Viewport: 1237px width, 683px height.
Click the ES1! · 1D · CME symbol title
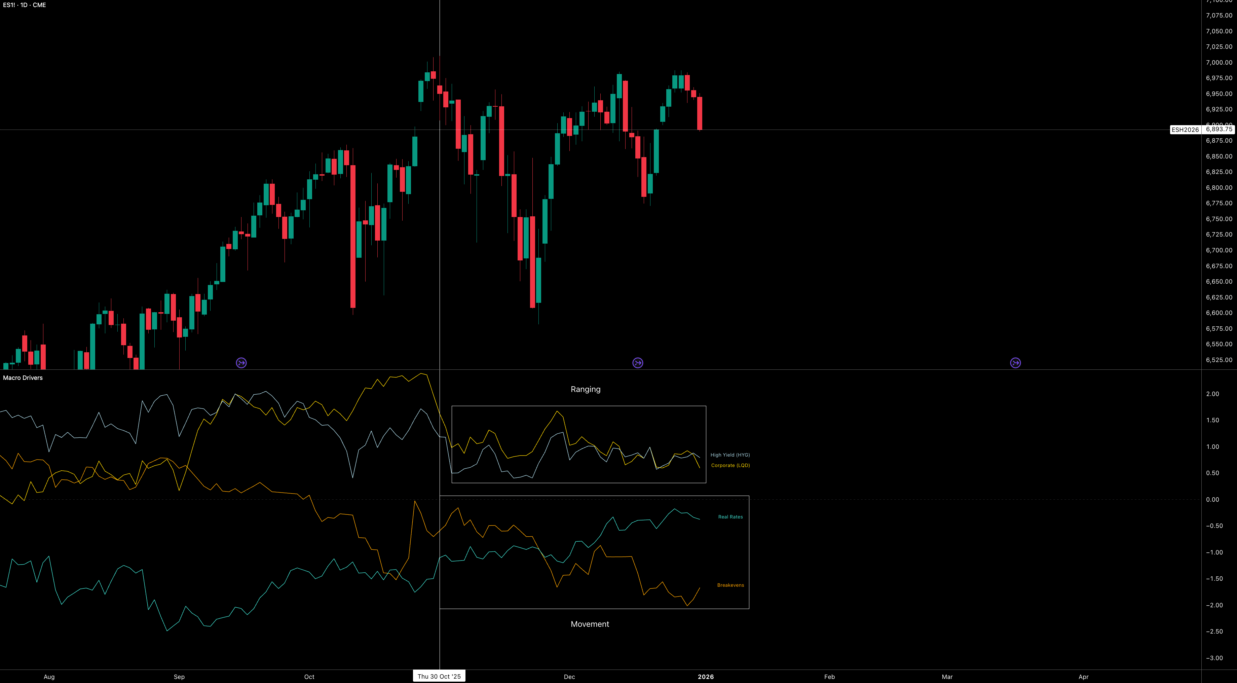click(x=25, y=5)
